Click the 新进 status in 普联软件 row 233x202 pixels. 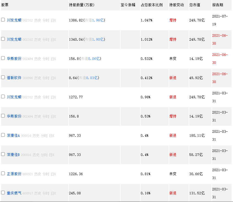pos(173,78)
